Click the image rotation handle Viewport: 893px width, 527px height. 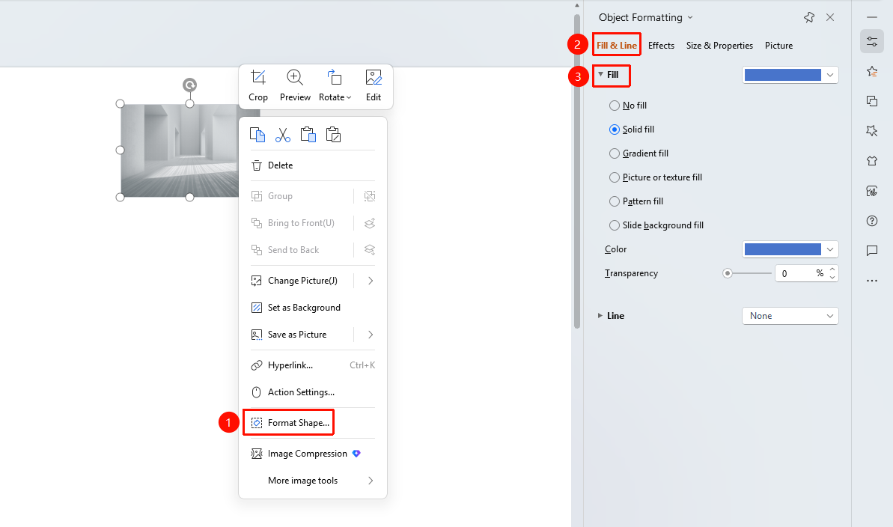[x=189, y=85]
